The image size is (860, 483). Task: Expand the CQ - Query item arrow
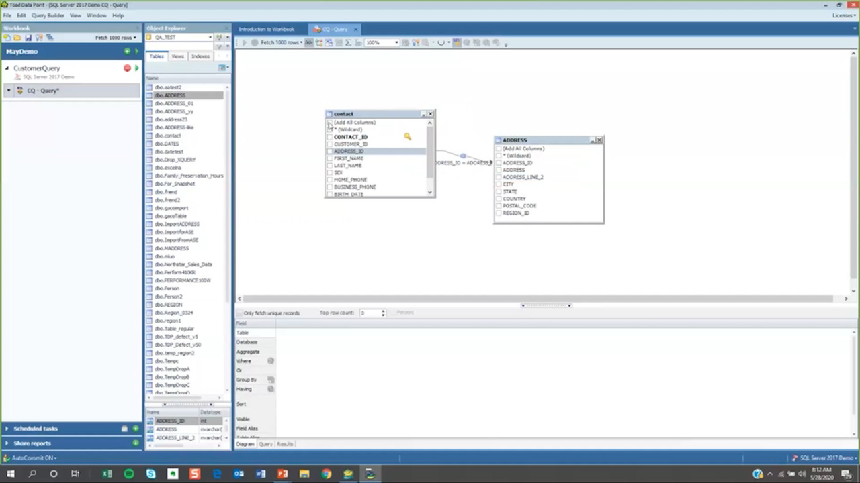pos(9,91)
